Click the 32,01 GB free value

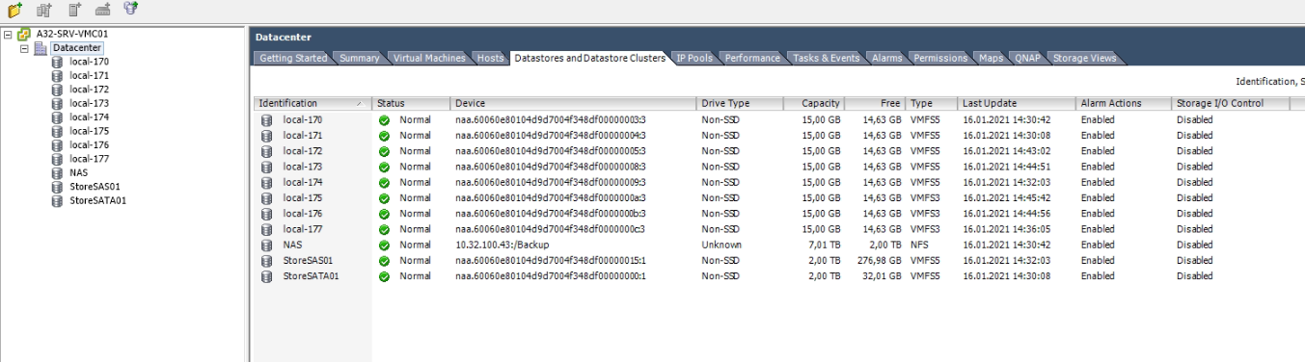(x=883, y=276)
